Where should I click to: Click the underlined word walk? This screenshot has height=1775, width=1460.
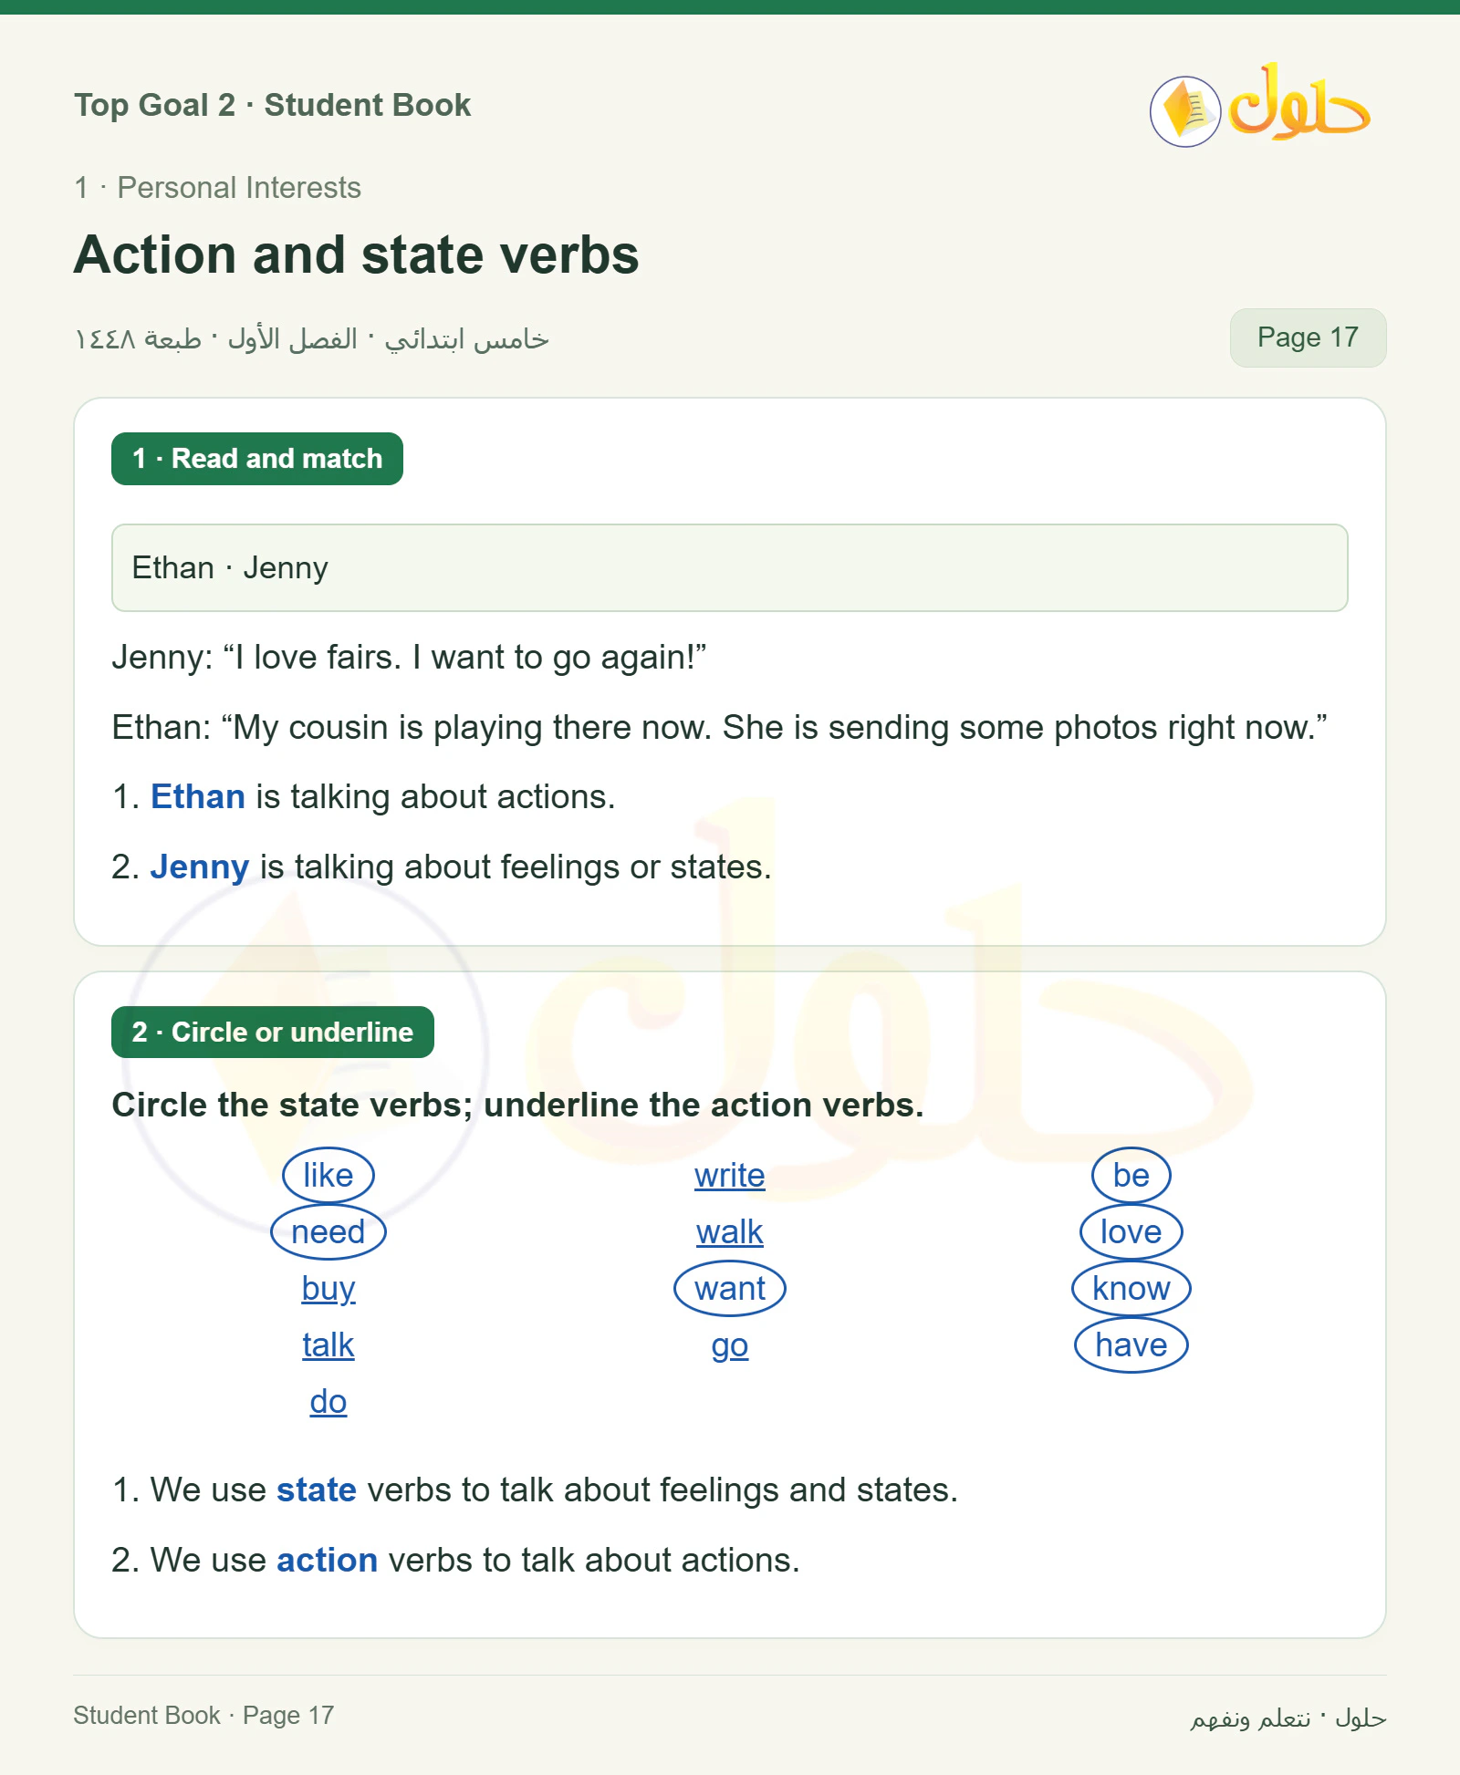(730, 1231)
